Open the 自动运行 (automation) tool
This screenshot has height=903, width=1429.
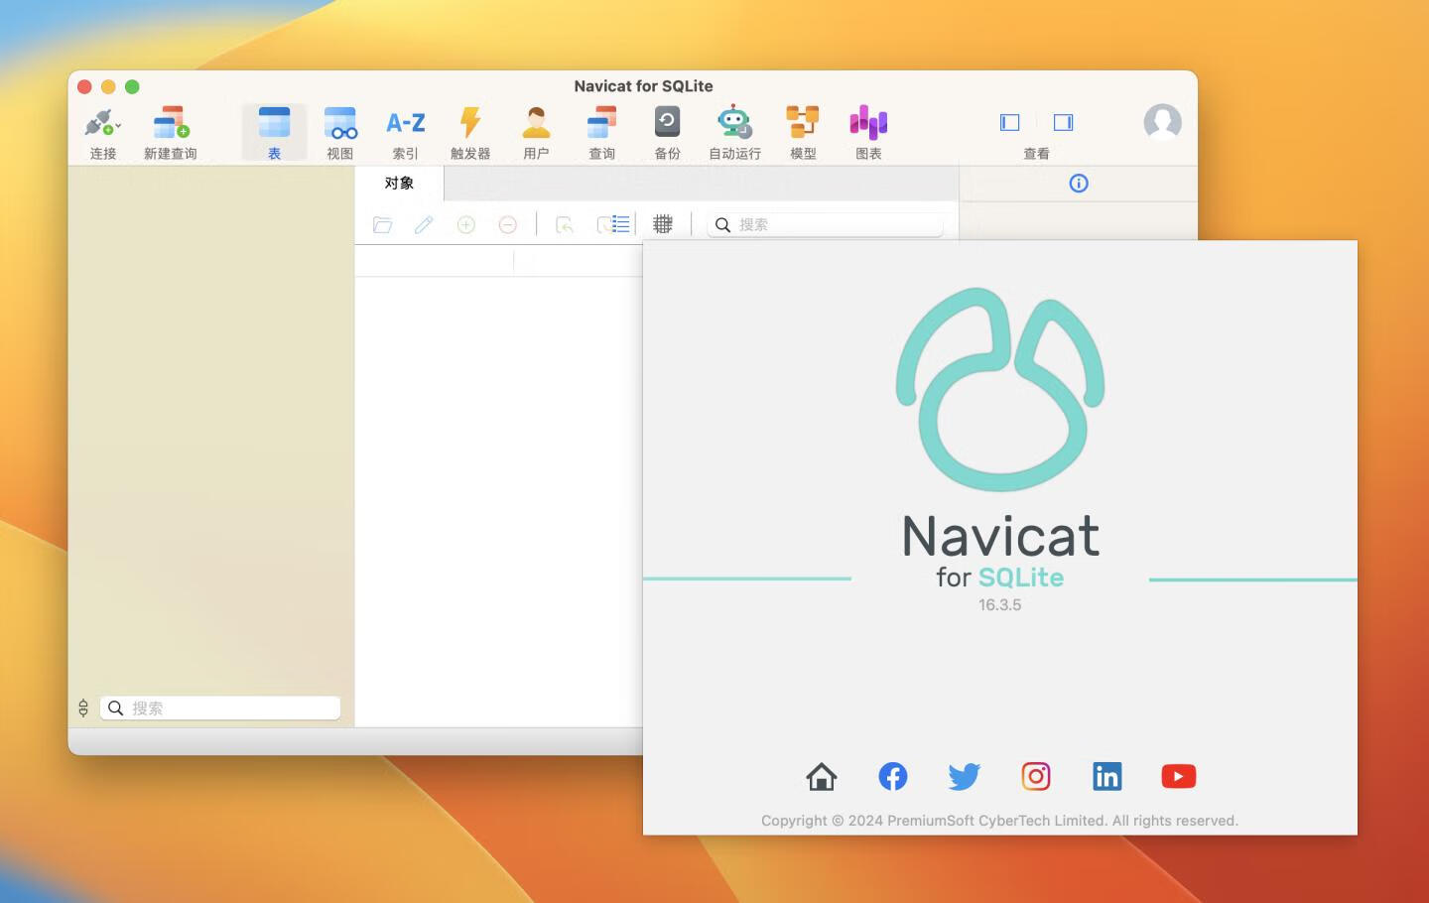pos(734,130)
